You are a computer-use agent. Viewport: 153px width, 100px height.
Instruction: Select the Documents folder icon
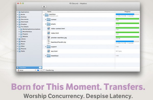[x=20, y=19]
